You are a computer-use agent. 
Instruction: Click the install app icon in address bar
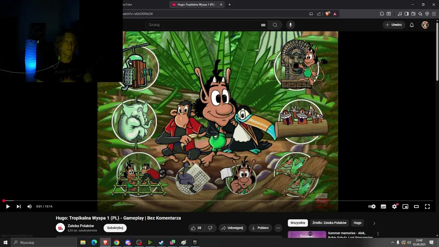pos(311,14)
